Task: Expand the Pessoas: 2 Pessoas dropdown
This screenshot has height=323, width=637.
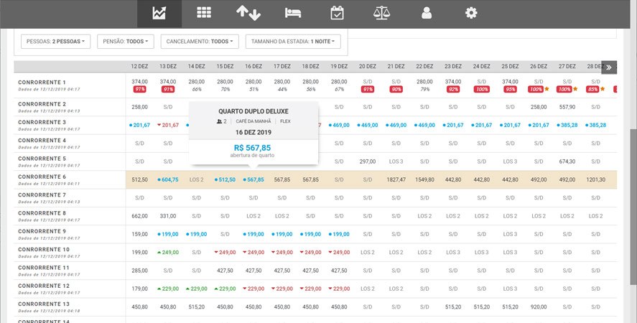Action: [57, 42]
